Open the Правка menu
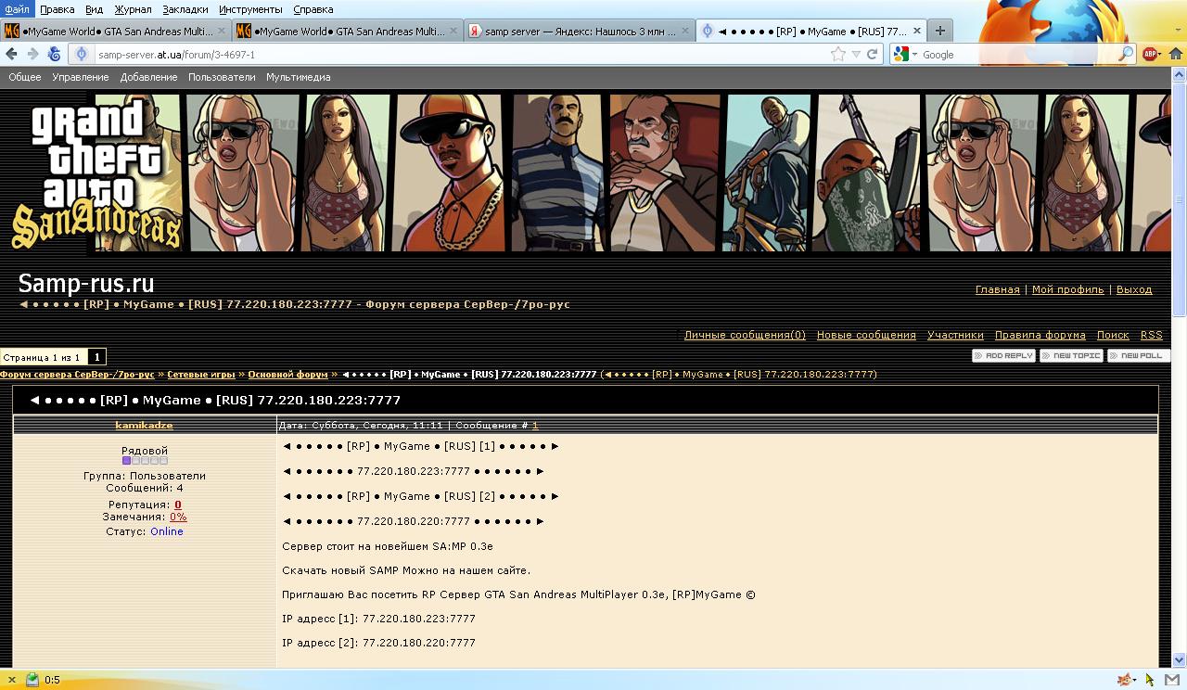The height and width of the screenshot is (690, 1187). point(57,9)
